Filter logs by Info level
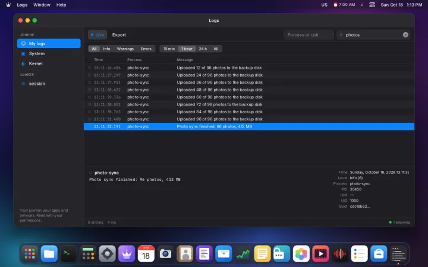Image resolution: width=428 pixels, height=267 pixels. [106, 49]
